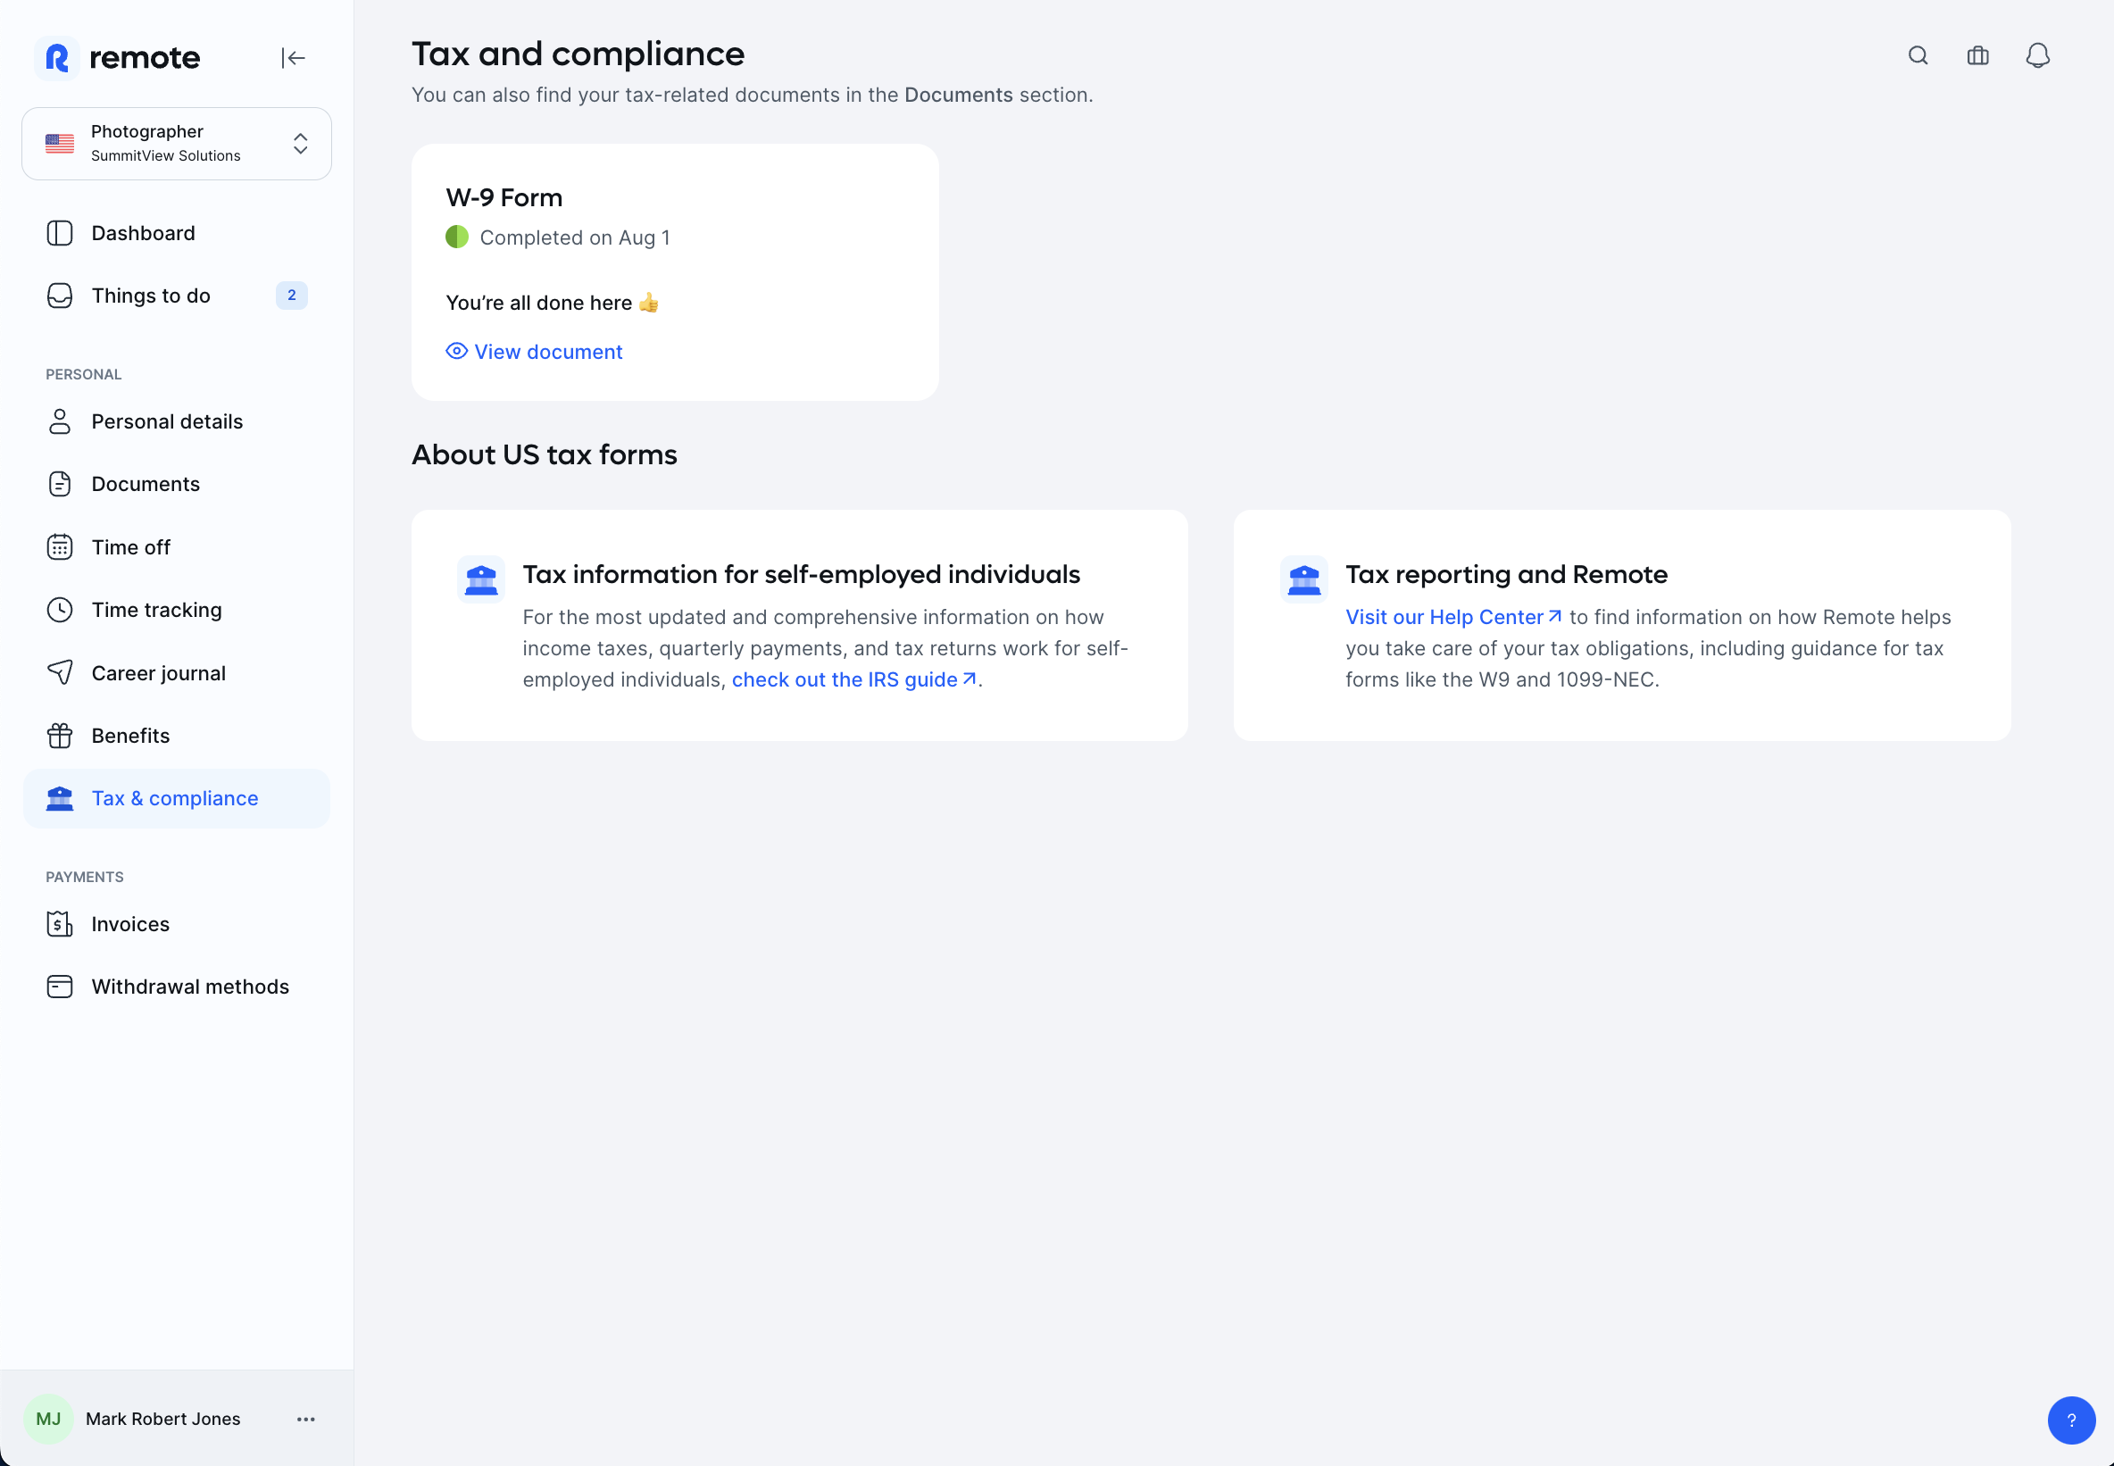Click the green W-9 completion status indicator
The height and width of the screenshot is (1466, 2114).
(x=456, y=237)
